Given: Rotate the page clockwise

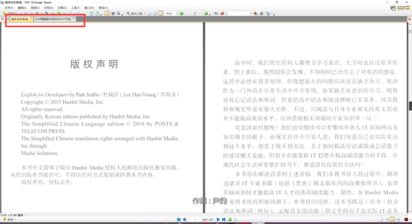Looking at the screenshot, I should 97,14.
